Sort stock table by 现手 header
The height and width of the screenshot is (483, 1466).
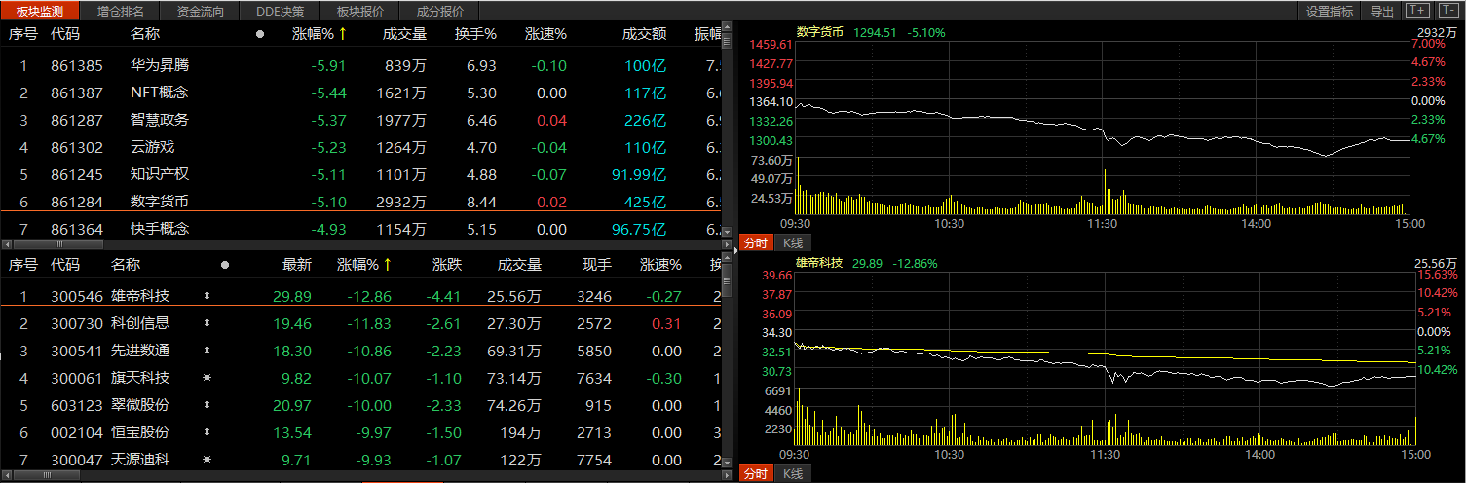[x=597, y=265]
